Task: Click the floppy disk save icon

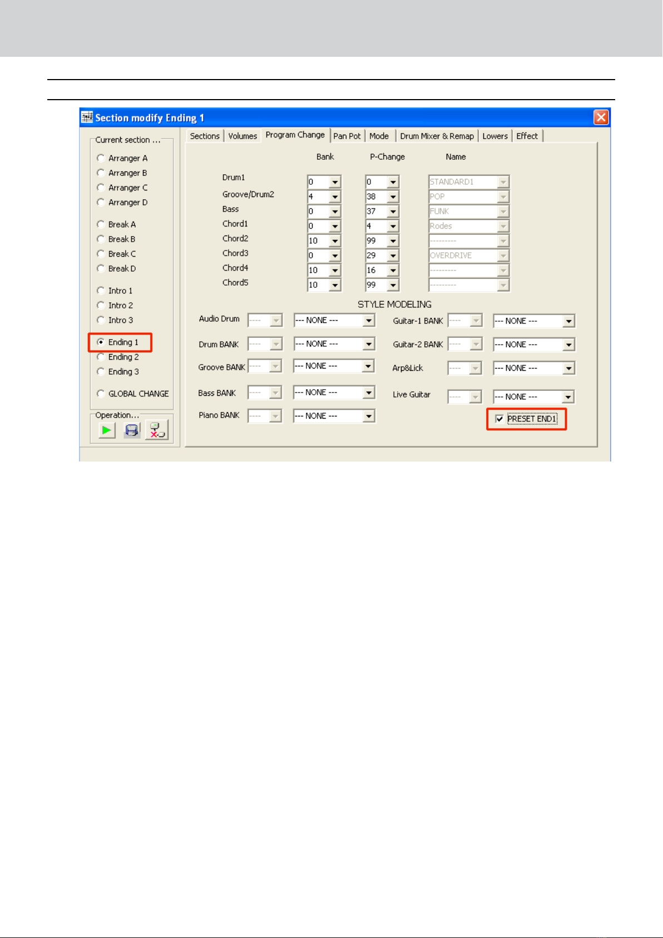Action: pyautogui.click(x=132, y=430)
